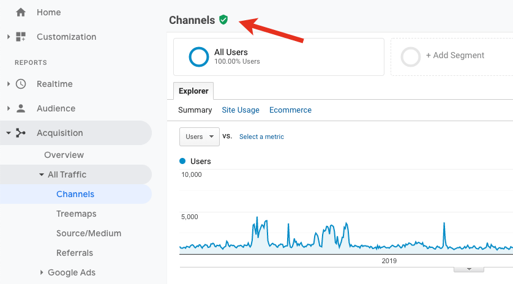Viewport: 513px width, 284px height.
Task: Open Customization in sidebar
Action: (66, 37)
